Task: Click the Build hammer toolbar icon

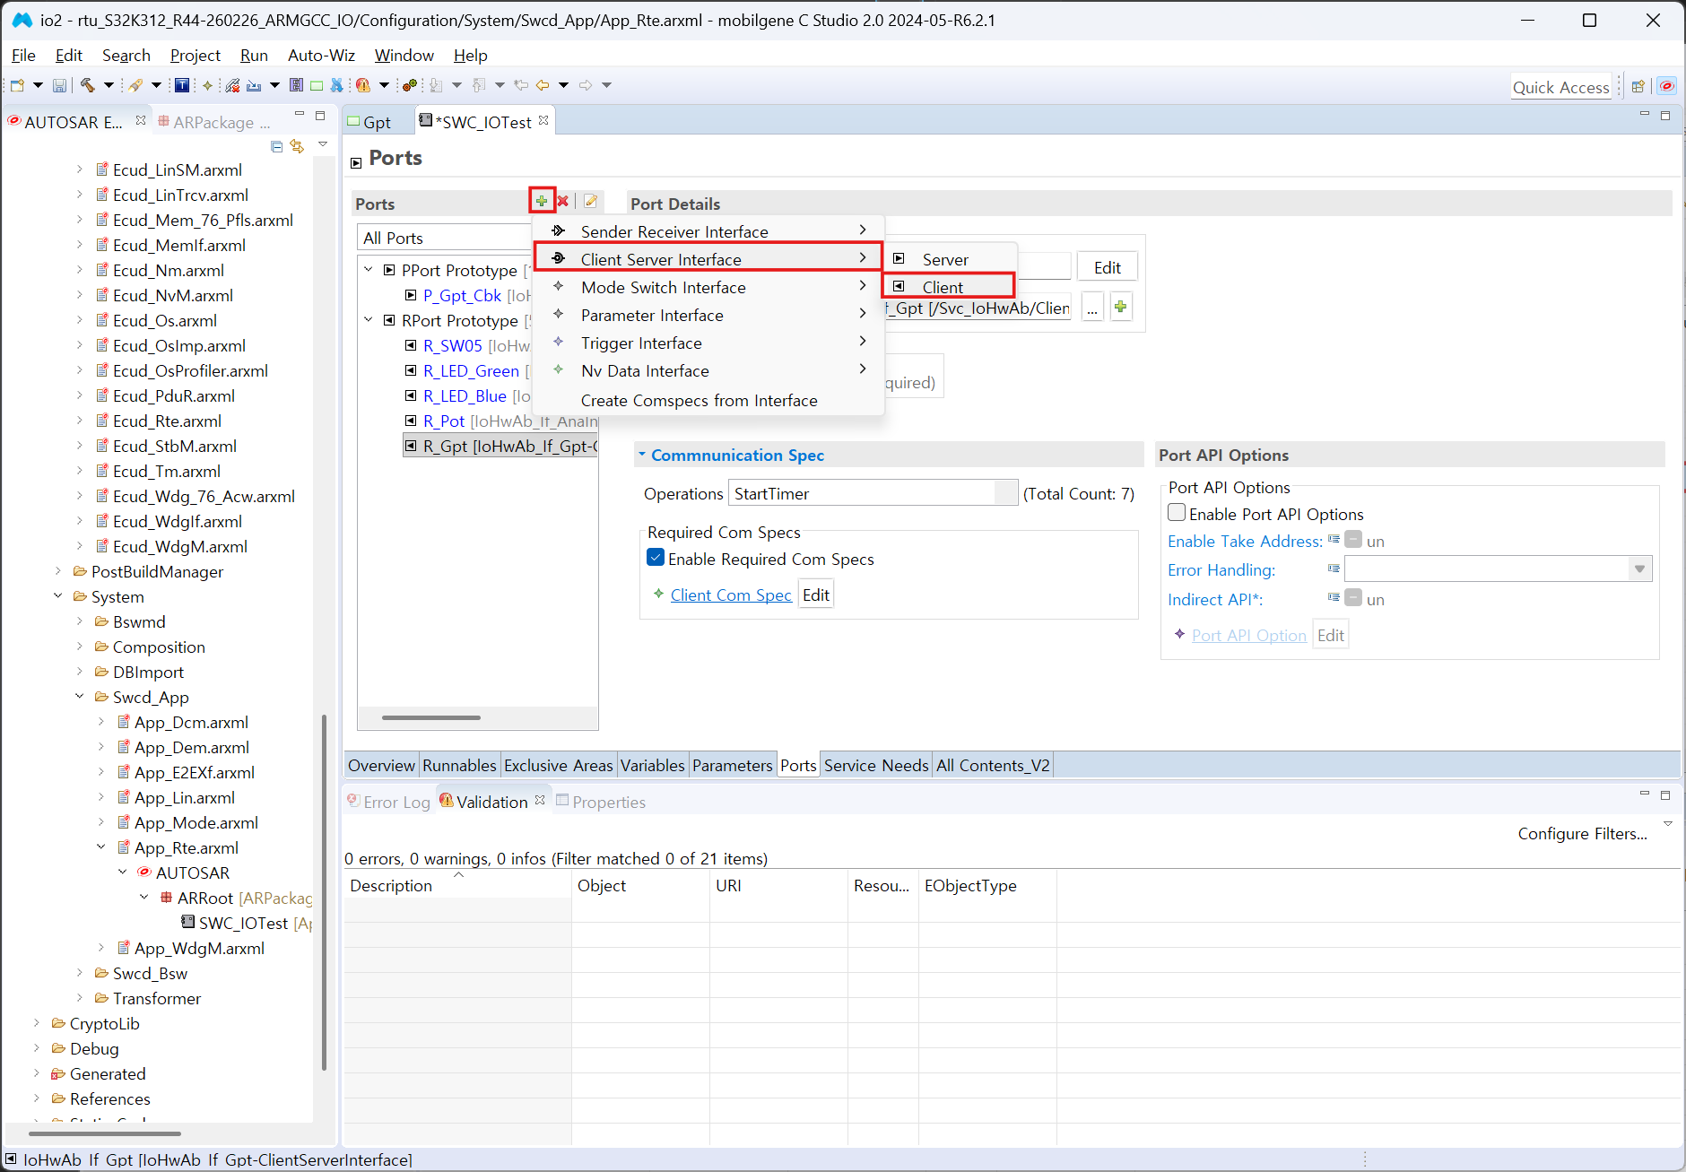Action: coord(87,85)
